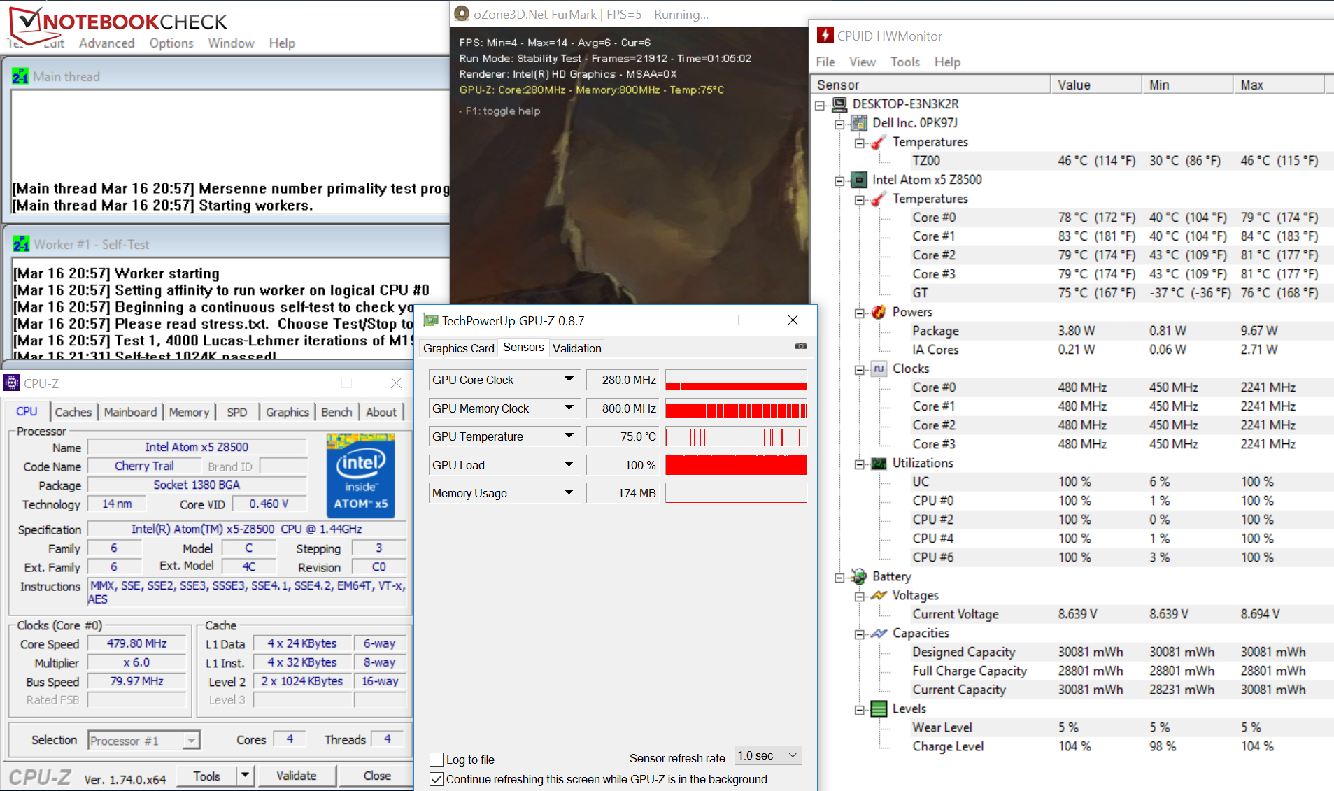Open the CPU-Z Tools dropdown arrow
This screenshot has height=791, width=1334.
click(x=245, y=775)
